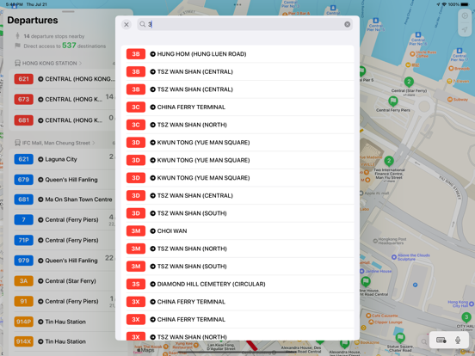This screenshot has width=475, height=356.
Task: Tap the 14 departure stops nearby text
Action: pyautogui.click(x=54, y=36)
